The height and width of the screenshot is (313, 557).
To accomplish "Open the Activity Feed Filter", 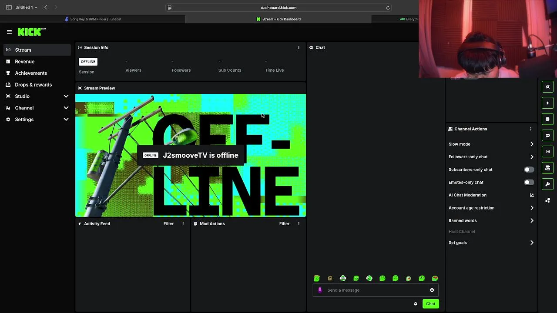I will (168, 223).
